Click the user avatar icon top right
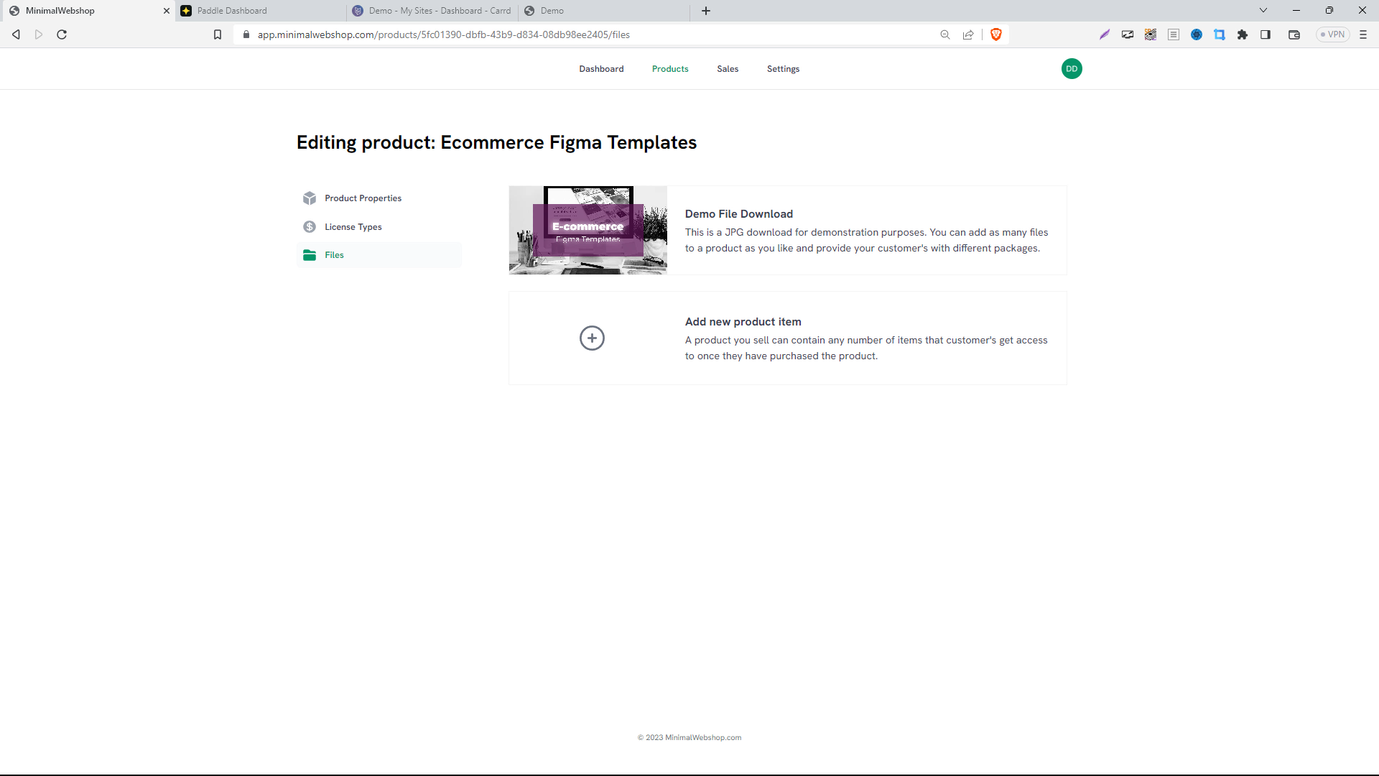The width and height of the screenshot is (1379, 776). click(1072, 68)
